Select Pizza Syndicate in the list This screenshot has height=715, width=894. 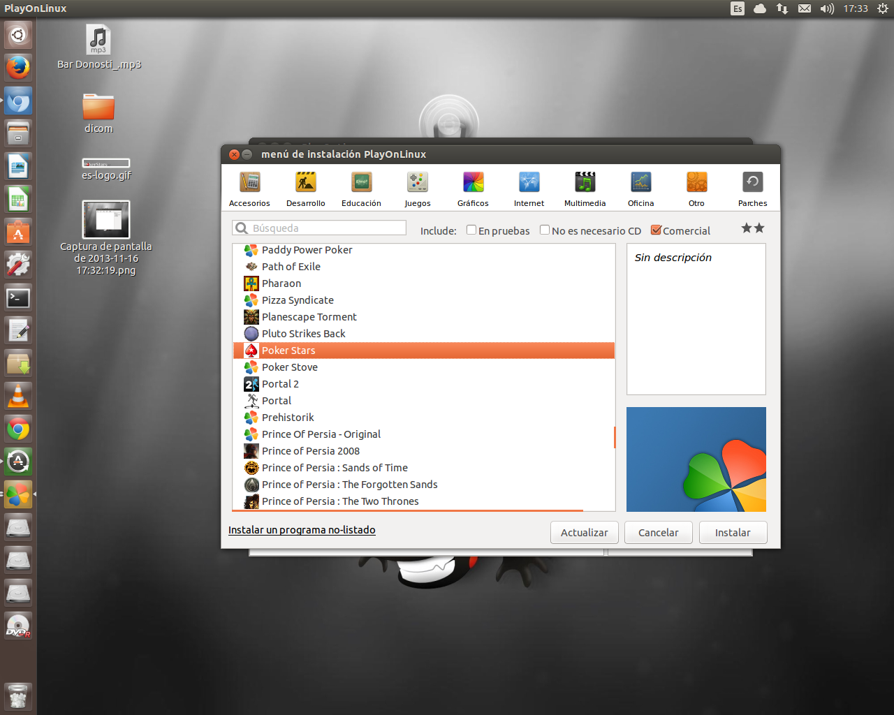click(423, 300)
